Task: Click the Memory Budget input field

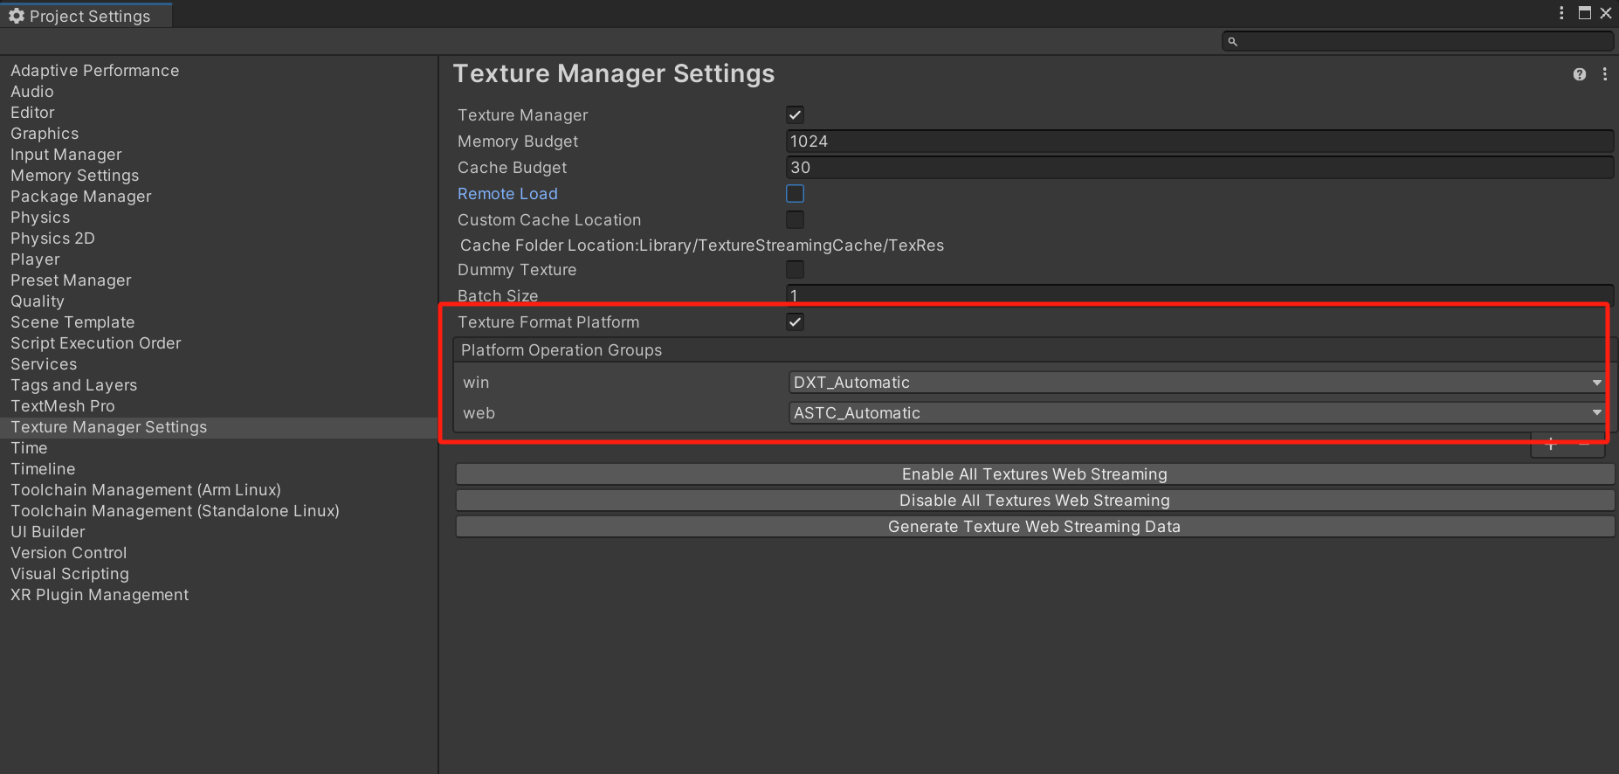Action: 1199,142
